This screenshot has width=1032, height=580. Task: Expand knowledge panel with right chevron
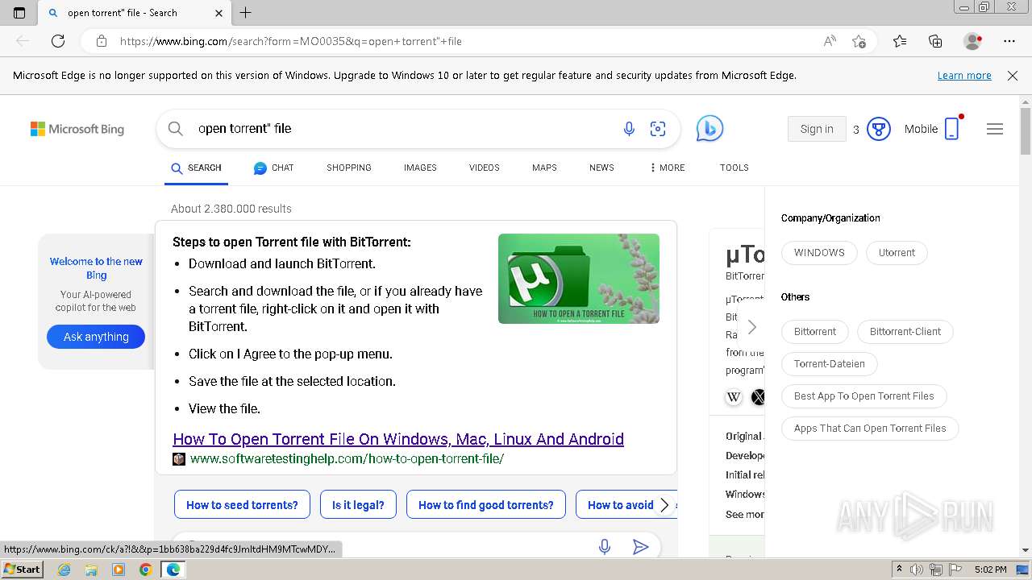pos(751,327)
